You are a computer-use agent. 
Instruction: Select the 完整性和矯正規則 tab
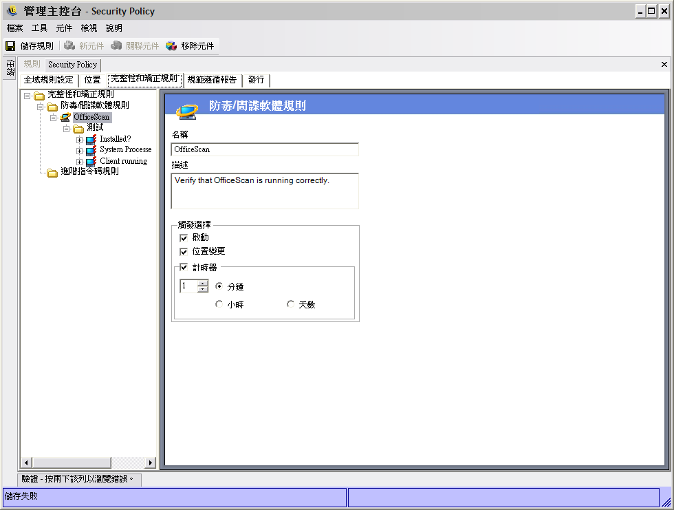point(144,79)
